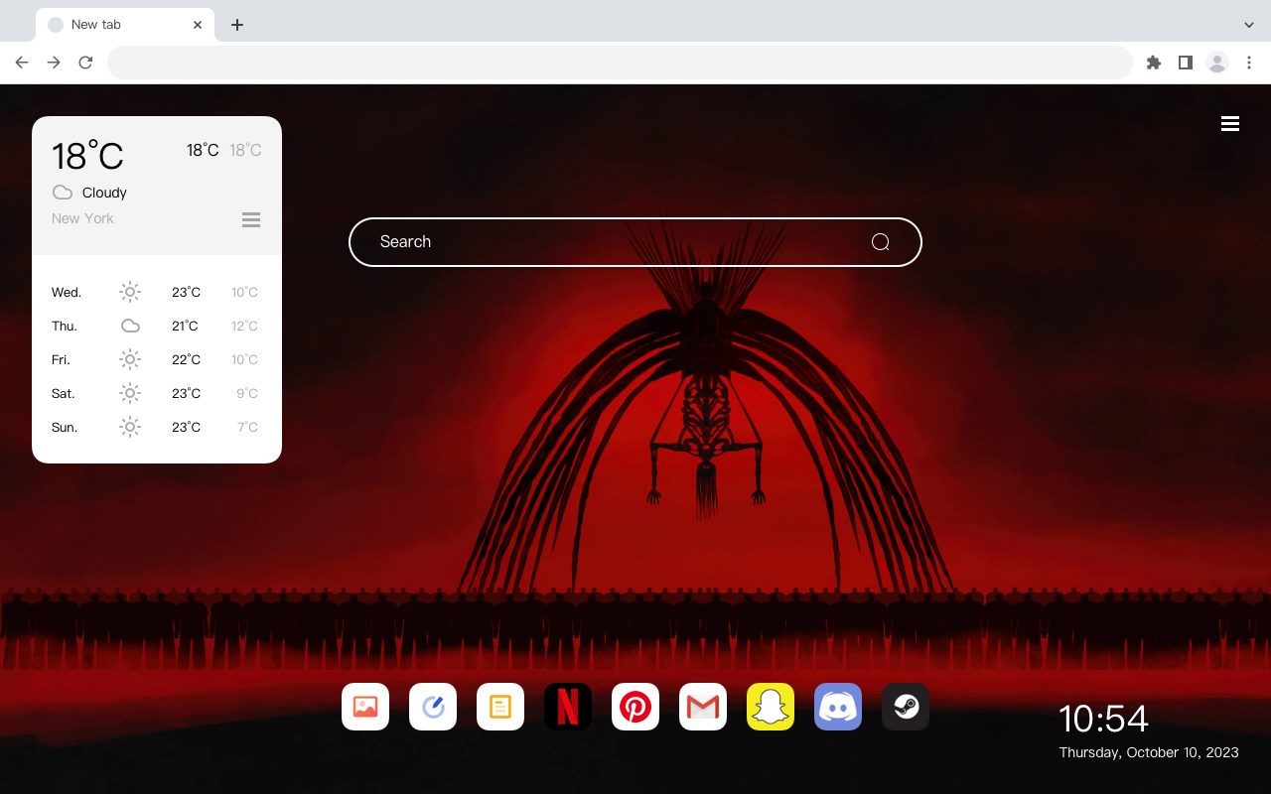
Task: Open the Netflix shortcut
Action: click(568, 707)
